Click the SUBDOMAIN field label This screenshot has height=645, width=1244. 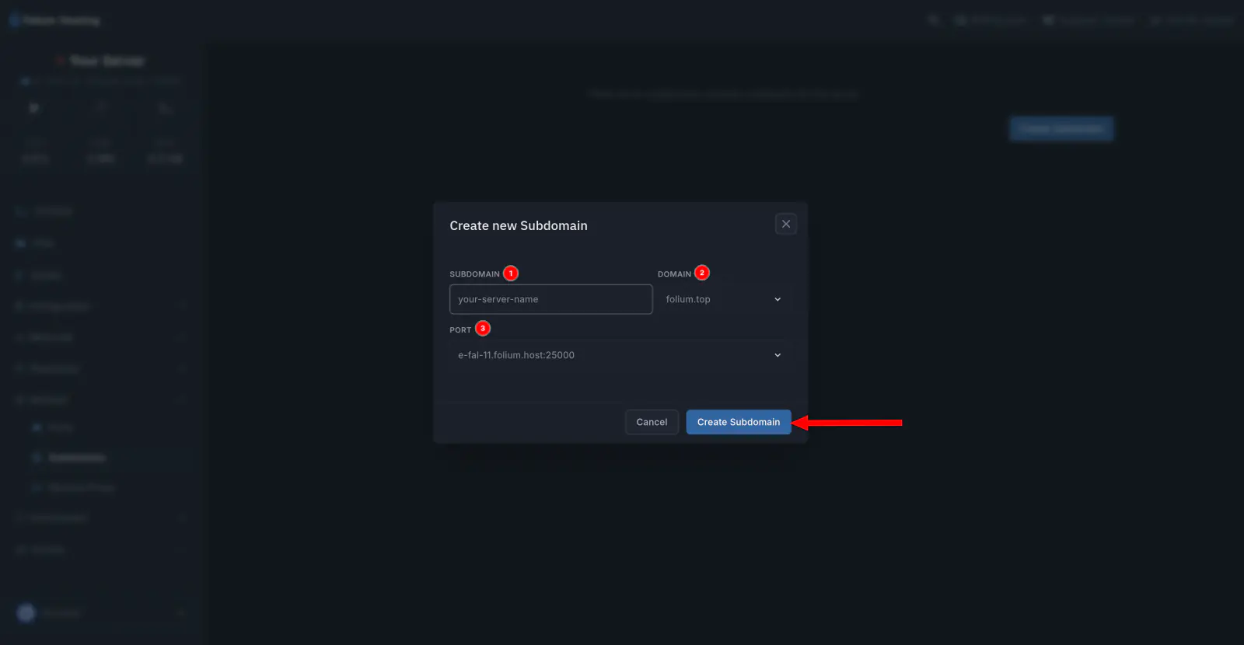(474, 274)
